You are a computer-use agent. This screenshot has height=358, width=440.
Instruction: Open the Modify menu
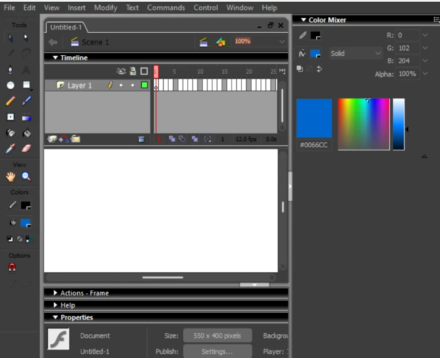[105, 7]
